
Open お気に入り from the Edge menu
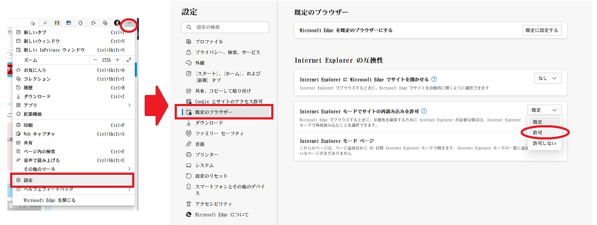[73, 70]
